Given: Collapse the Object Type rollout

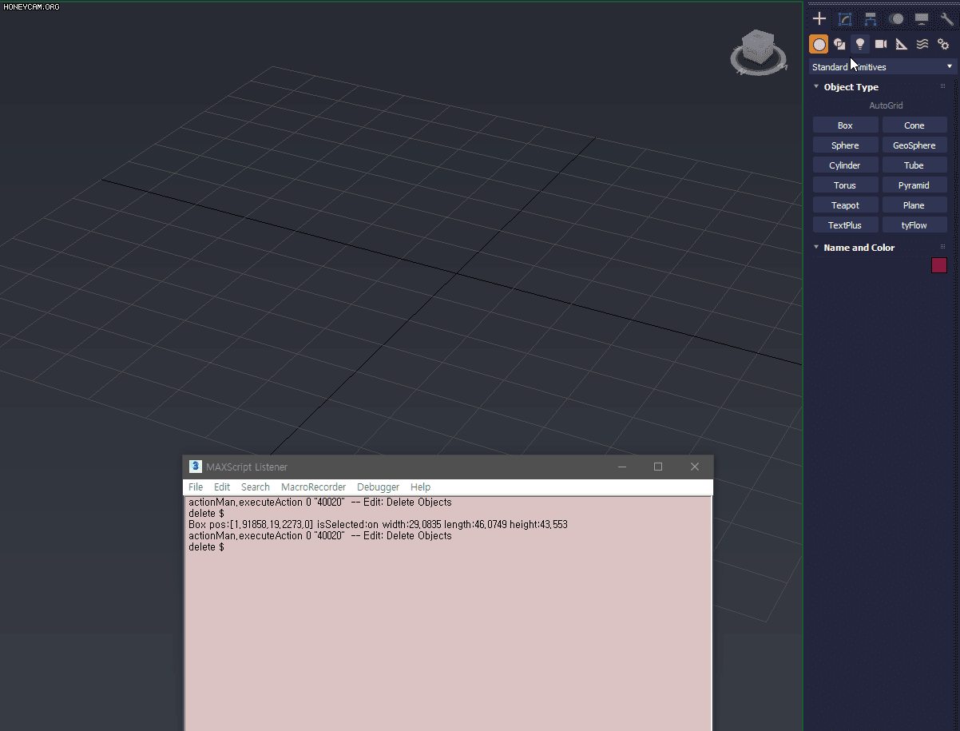Looking at the screenshot, I should point(815,86).
